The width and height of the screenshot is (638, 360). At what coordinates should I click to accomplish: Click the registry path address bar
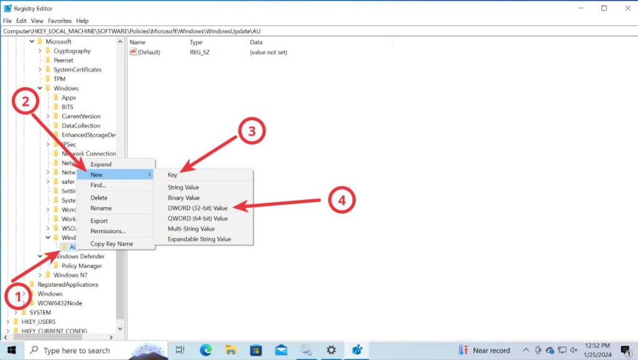click(318, 31)
